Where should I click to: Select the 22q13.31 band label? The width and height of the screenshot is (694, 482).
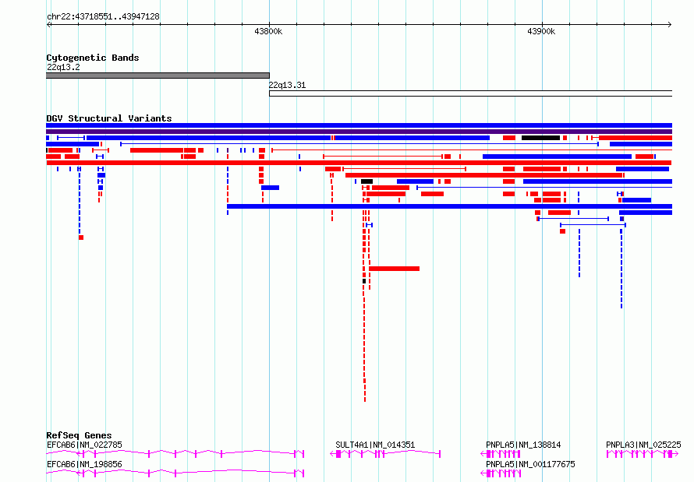(287, 85)
